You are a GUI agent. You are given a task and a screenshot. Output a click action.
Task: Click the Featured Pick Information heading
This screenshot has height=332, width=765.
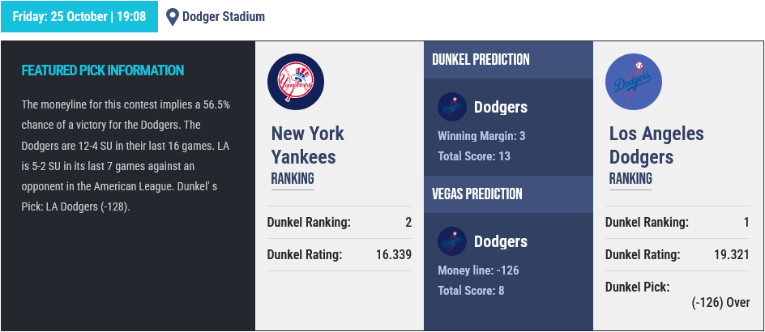click(103, 70)
